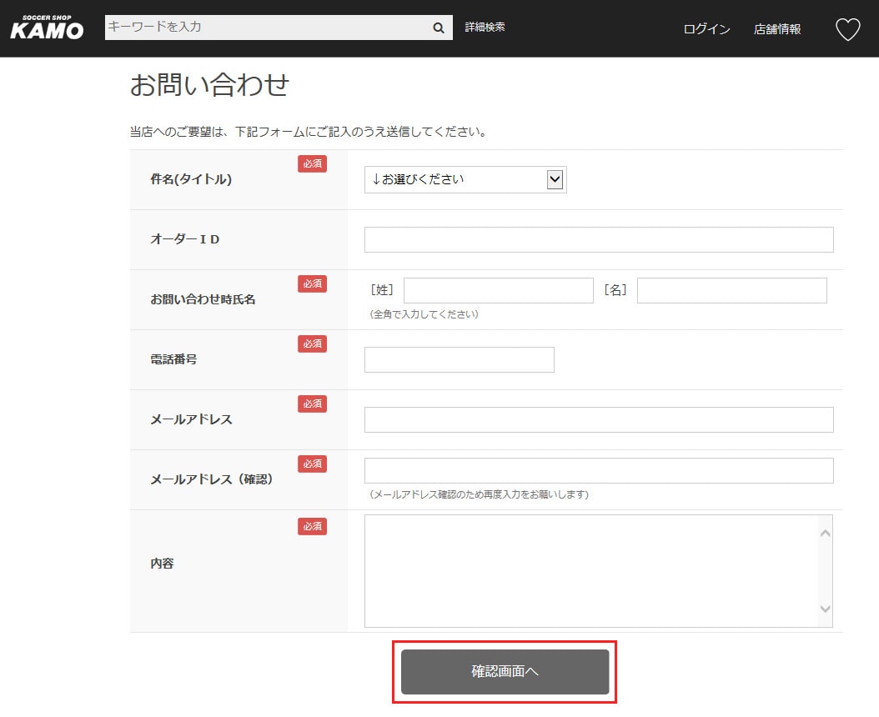Click the Soccer Shop KAMO logo
This screenshot has height=717, width=879.
point(47,28)
